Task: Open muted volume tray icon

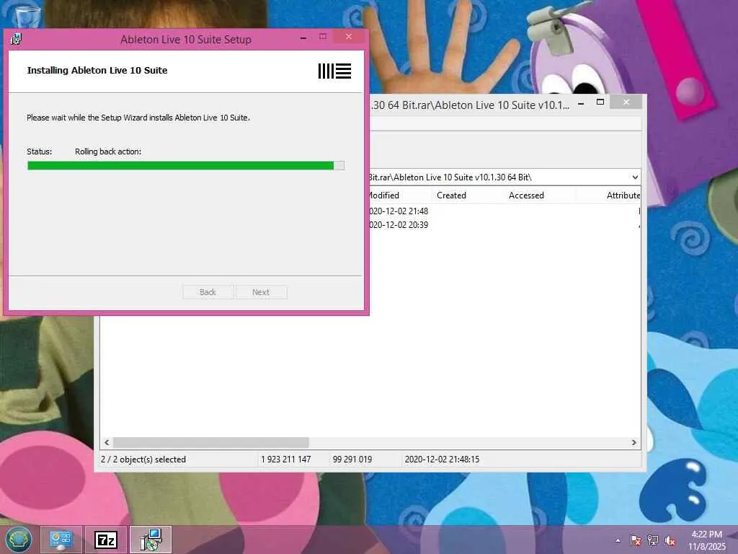Action: pos(670,540)
